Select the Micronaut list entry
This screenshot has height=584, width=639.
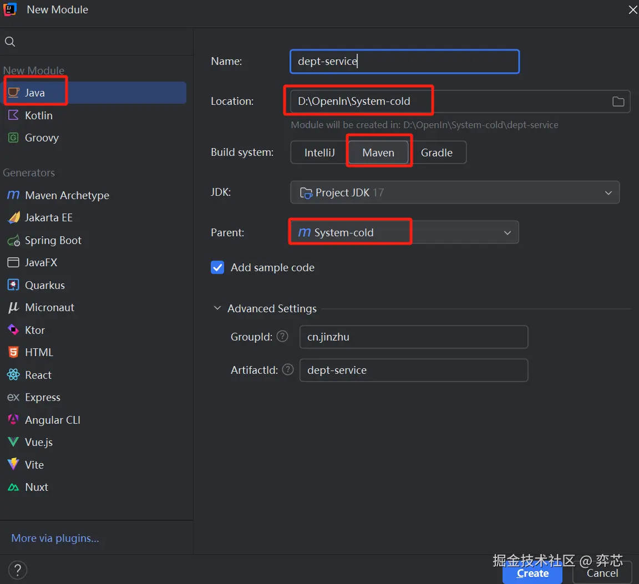point(93,307)
